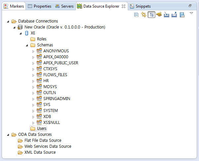Expand the APEX_040000 schema

tap(33, 57)
